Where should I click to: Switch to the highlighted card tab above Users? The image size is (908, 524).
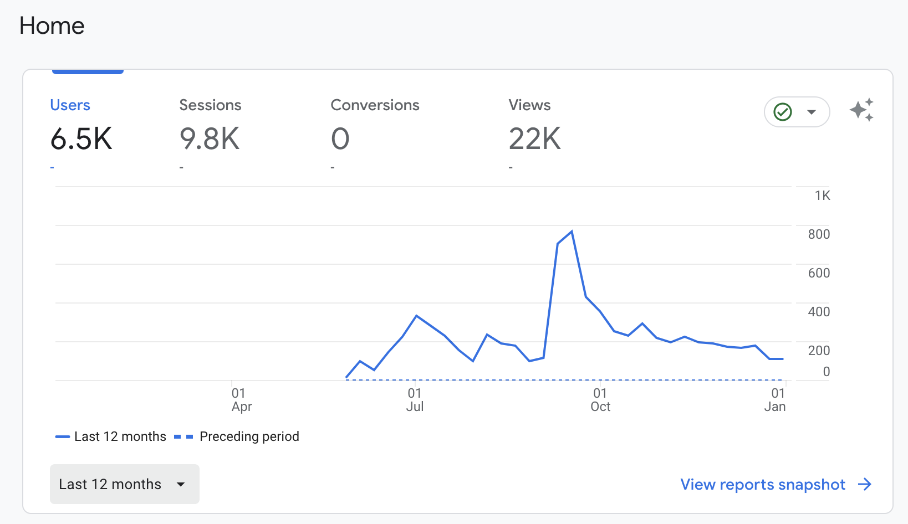click(x=87, y=71)
